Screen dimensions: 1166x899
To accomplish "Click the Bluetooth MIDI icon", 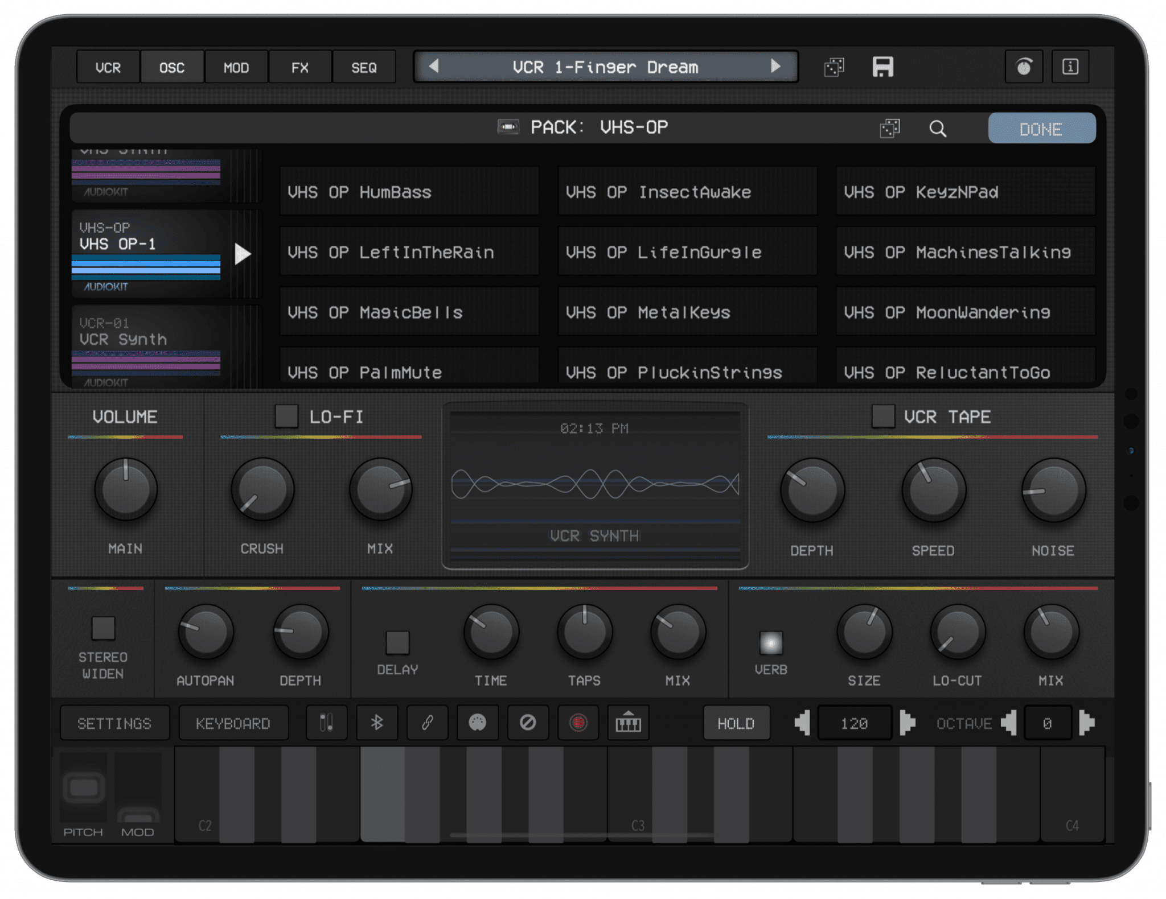I will 377,723.
